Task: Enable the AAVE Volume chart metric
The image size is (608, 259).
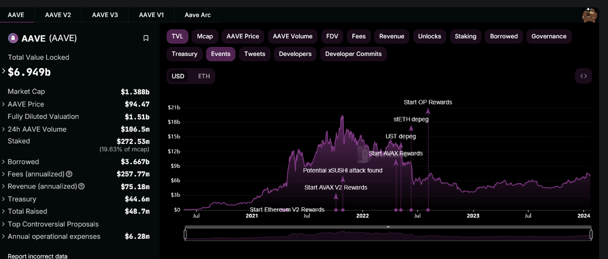Action: pos(293,36)
